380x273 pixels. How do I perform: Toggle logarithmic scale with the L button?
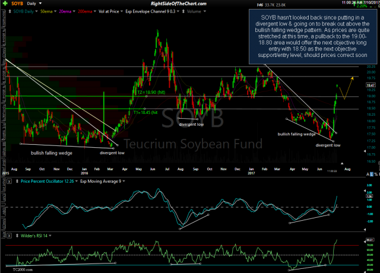tap(372, 174)
